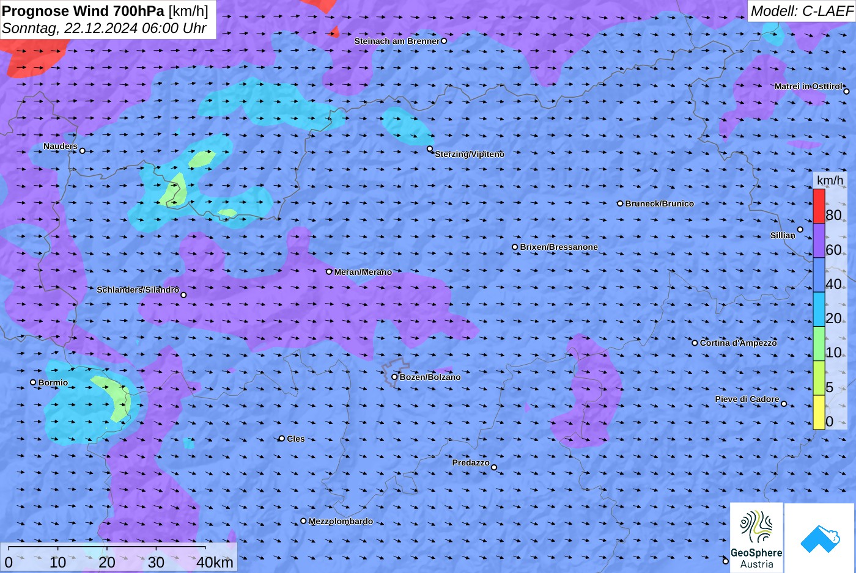Click the Cles location marker
Screen dimensions: 856x573
tap(282, 438)
